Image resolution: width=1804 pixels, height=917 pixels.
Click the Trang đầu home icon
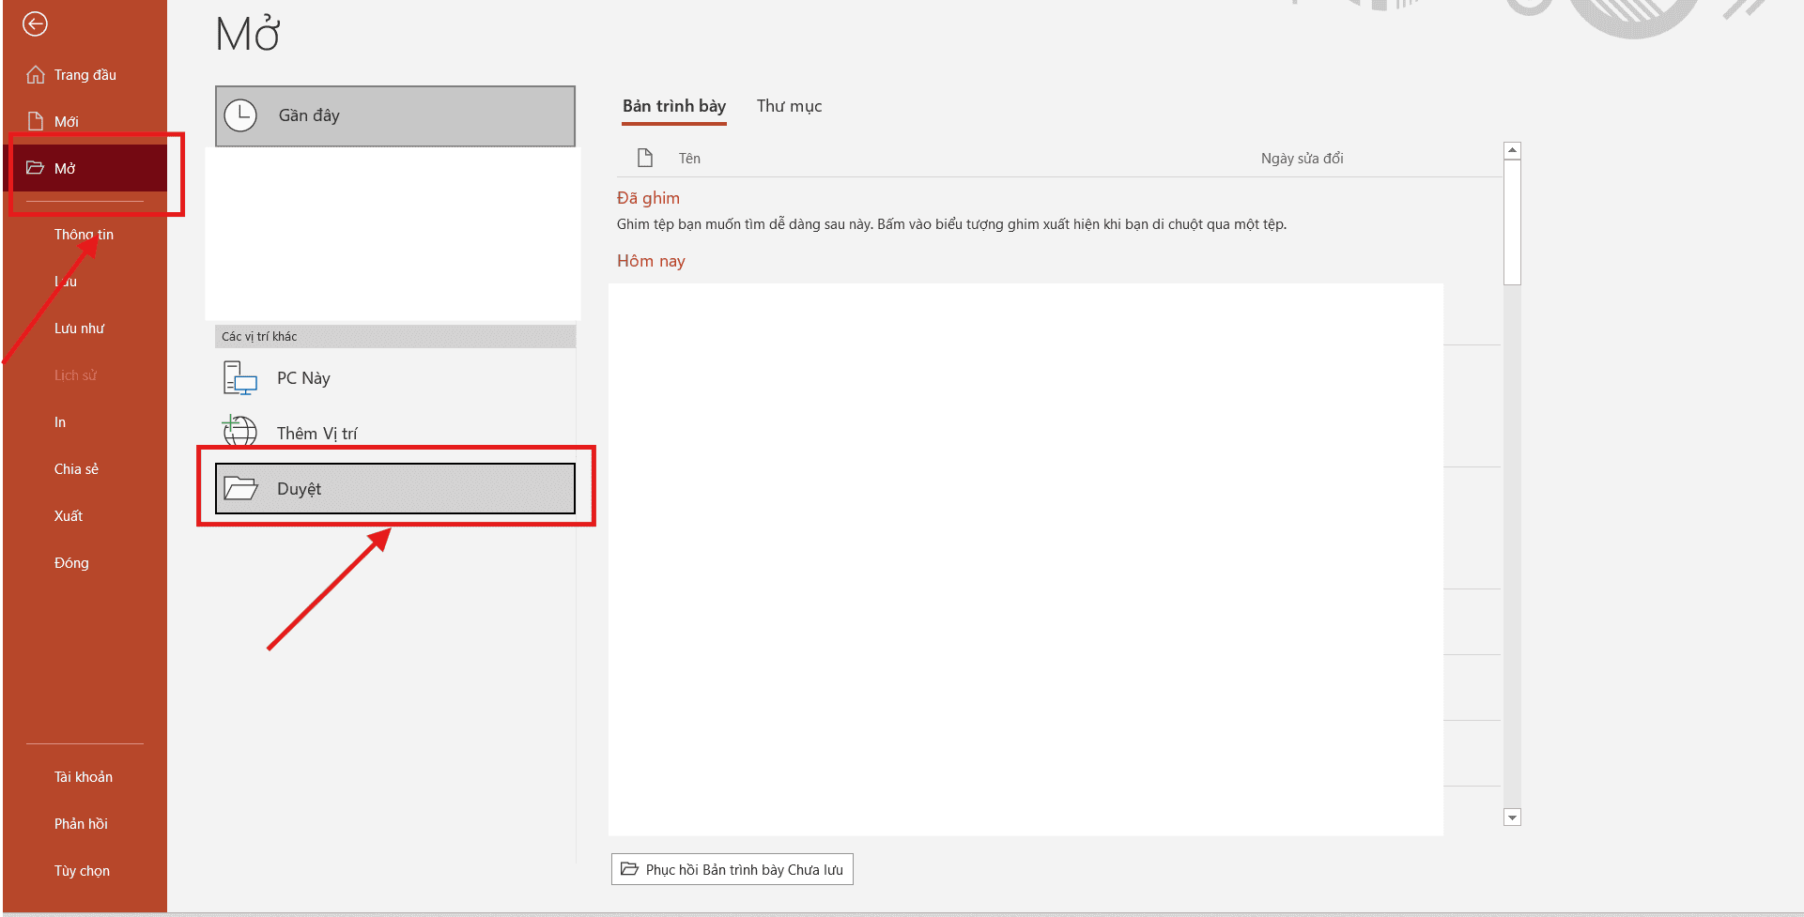tap(36, 75)
